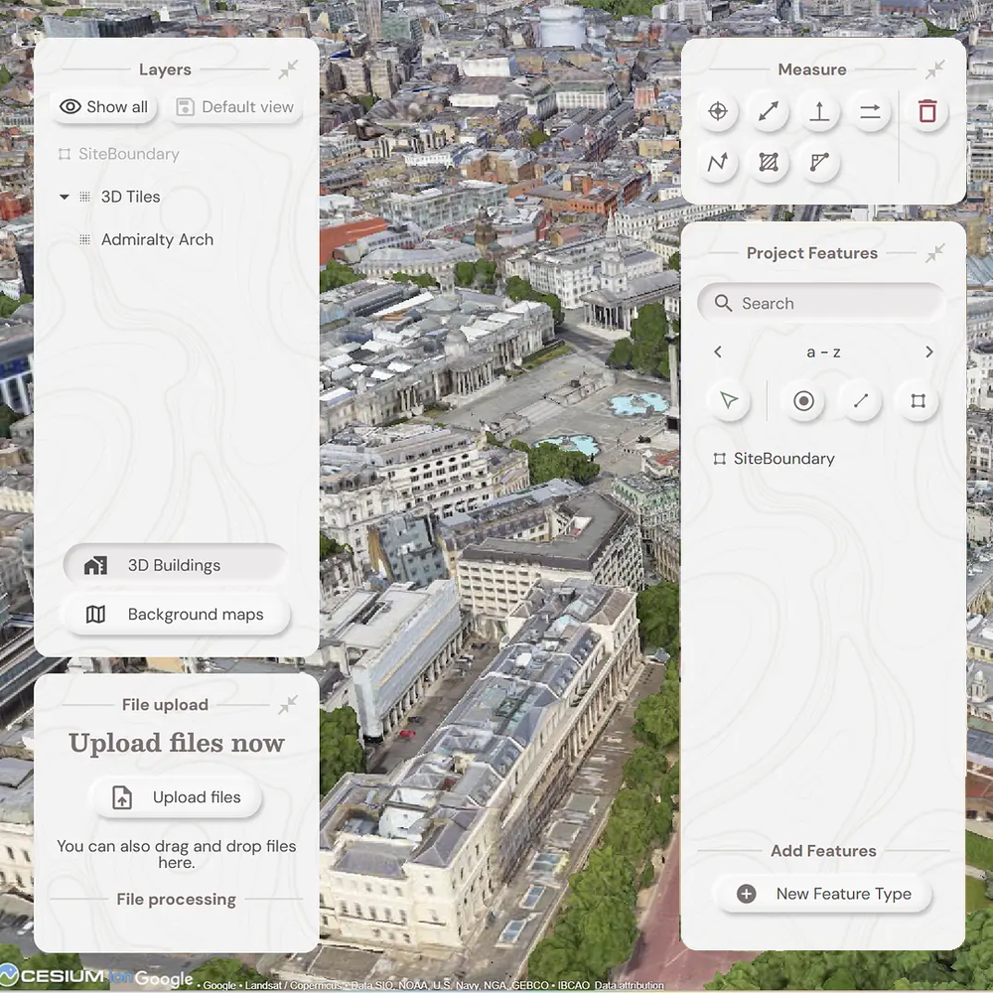Image resolution: width=993 pixels, height=993 pixels.
Task: Select the diagonal distance measure tool
Action: (769, 111)
